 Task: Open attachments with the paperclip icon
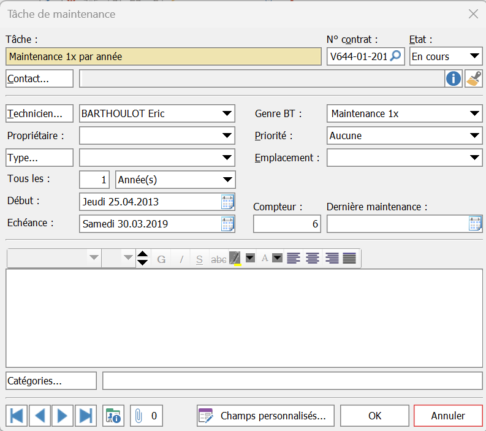(x=139, y=416)
